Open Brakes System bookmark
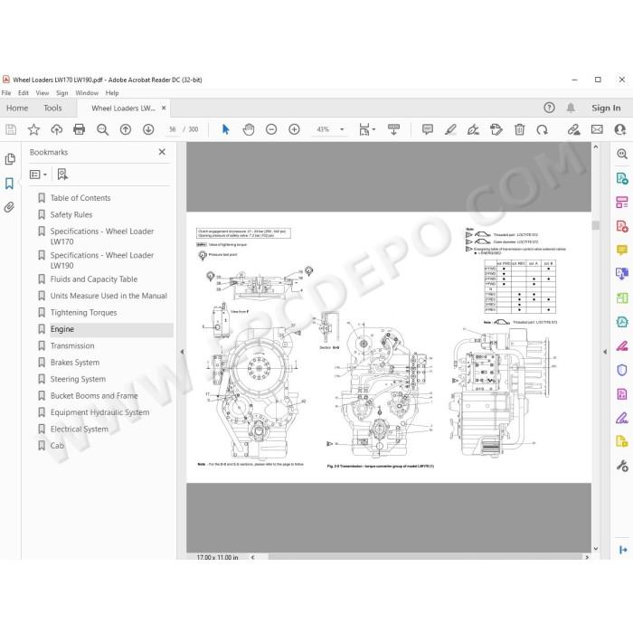Viewport: 633px width, 633px height. pyautogui.click(x=75, y=362)
